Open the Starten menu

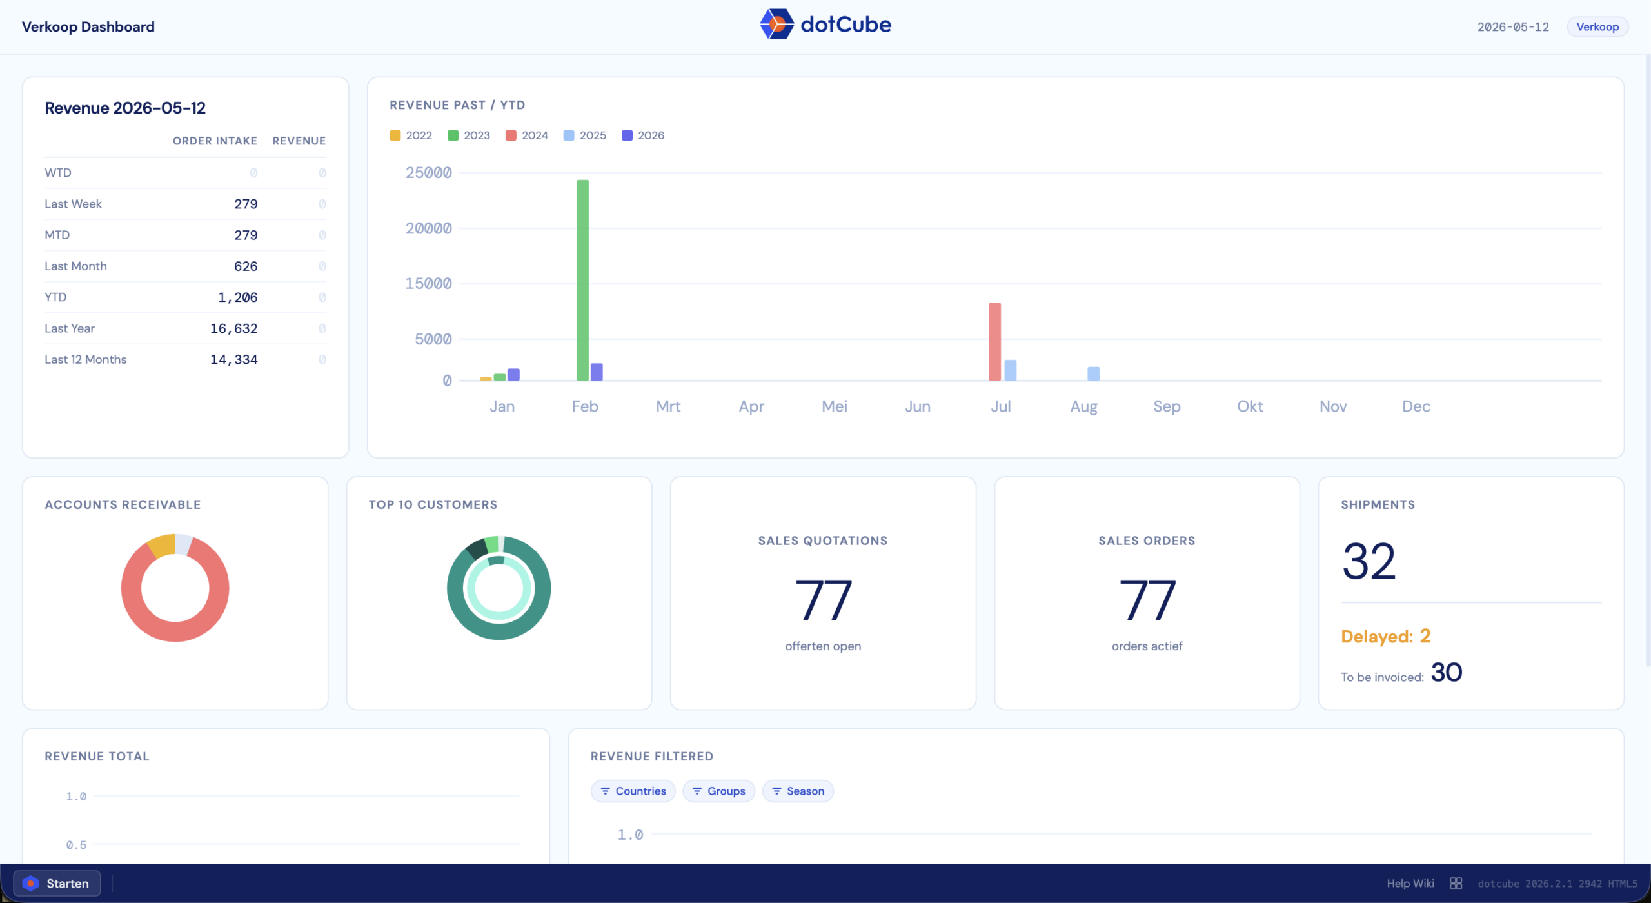pyautogui.click(x=57, y=883)
